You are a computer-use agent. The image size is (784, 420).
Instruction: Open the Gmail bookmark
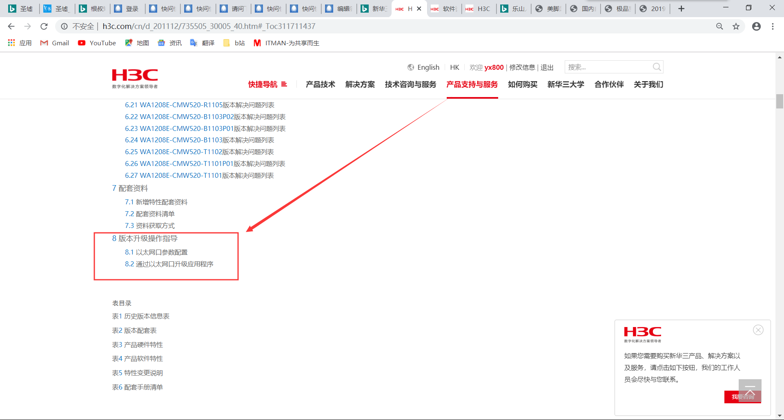click(x=55, y=43)
